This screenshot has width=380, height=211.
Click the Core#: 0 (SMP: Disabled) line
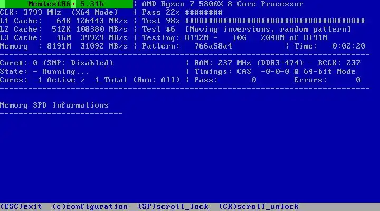56,63
